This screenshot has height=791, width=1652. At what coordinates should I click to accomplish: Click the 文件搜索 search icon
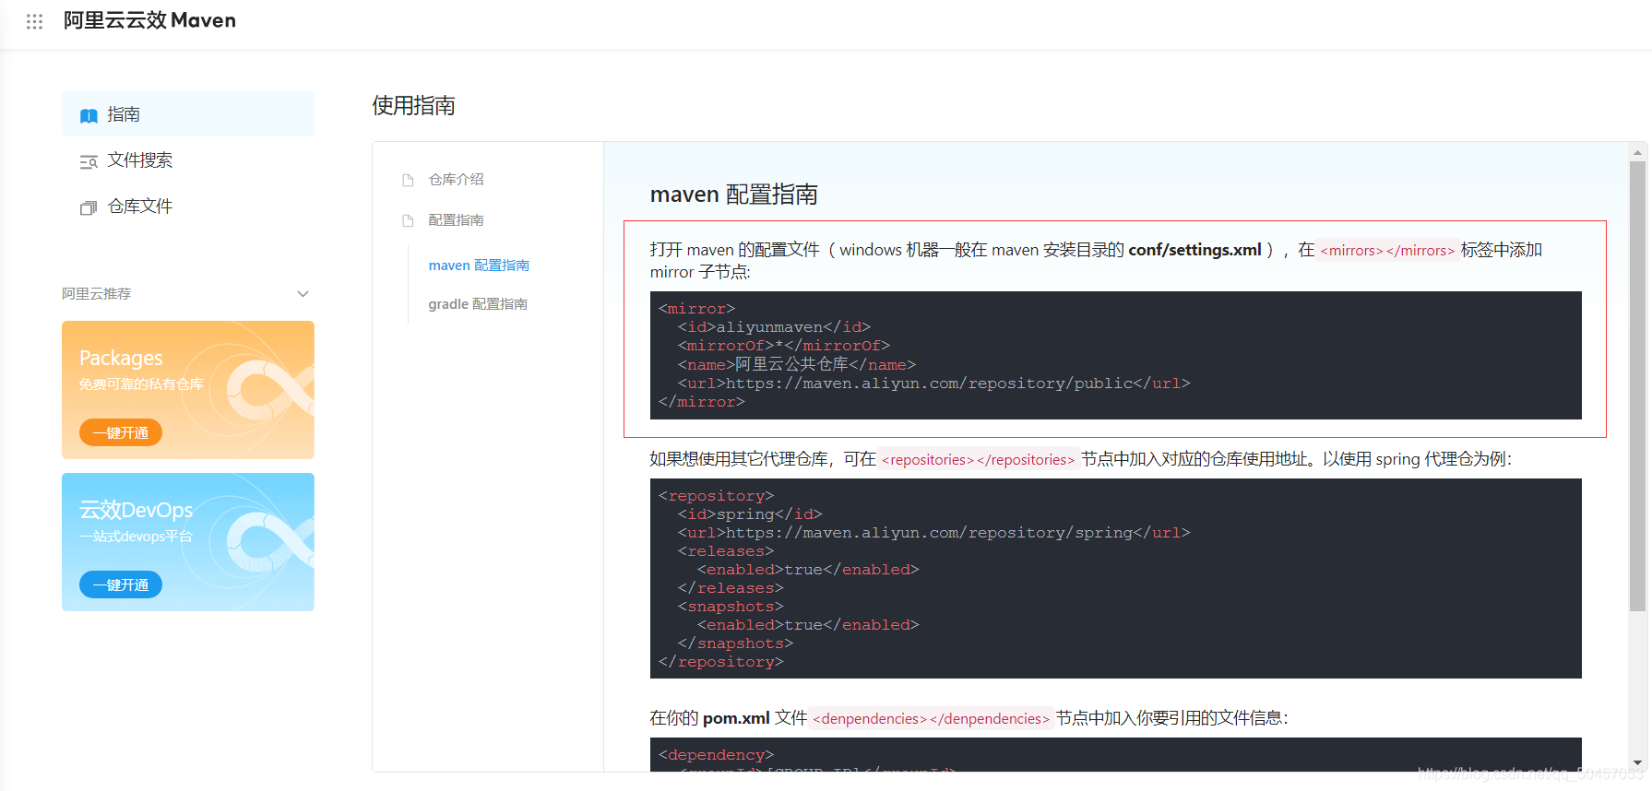(89, 161)
